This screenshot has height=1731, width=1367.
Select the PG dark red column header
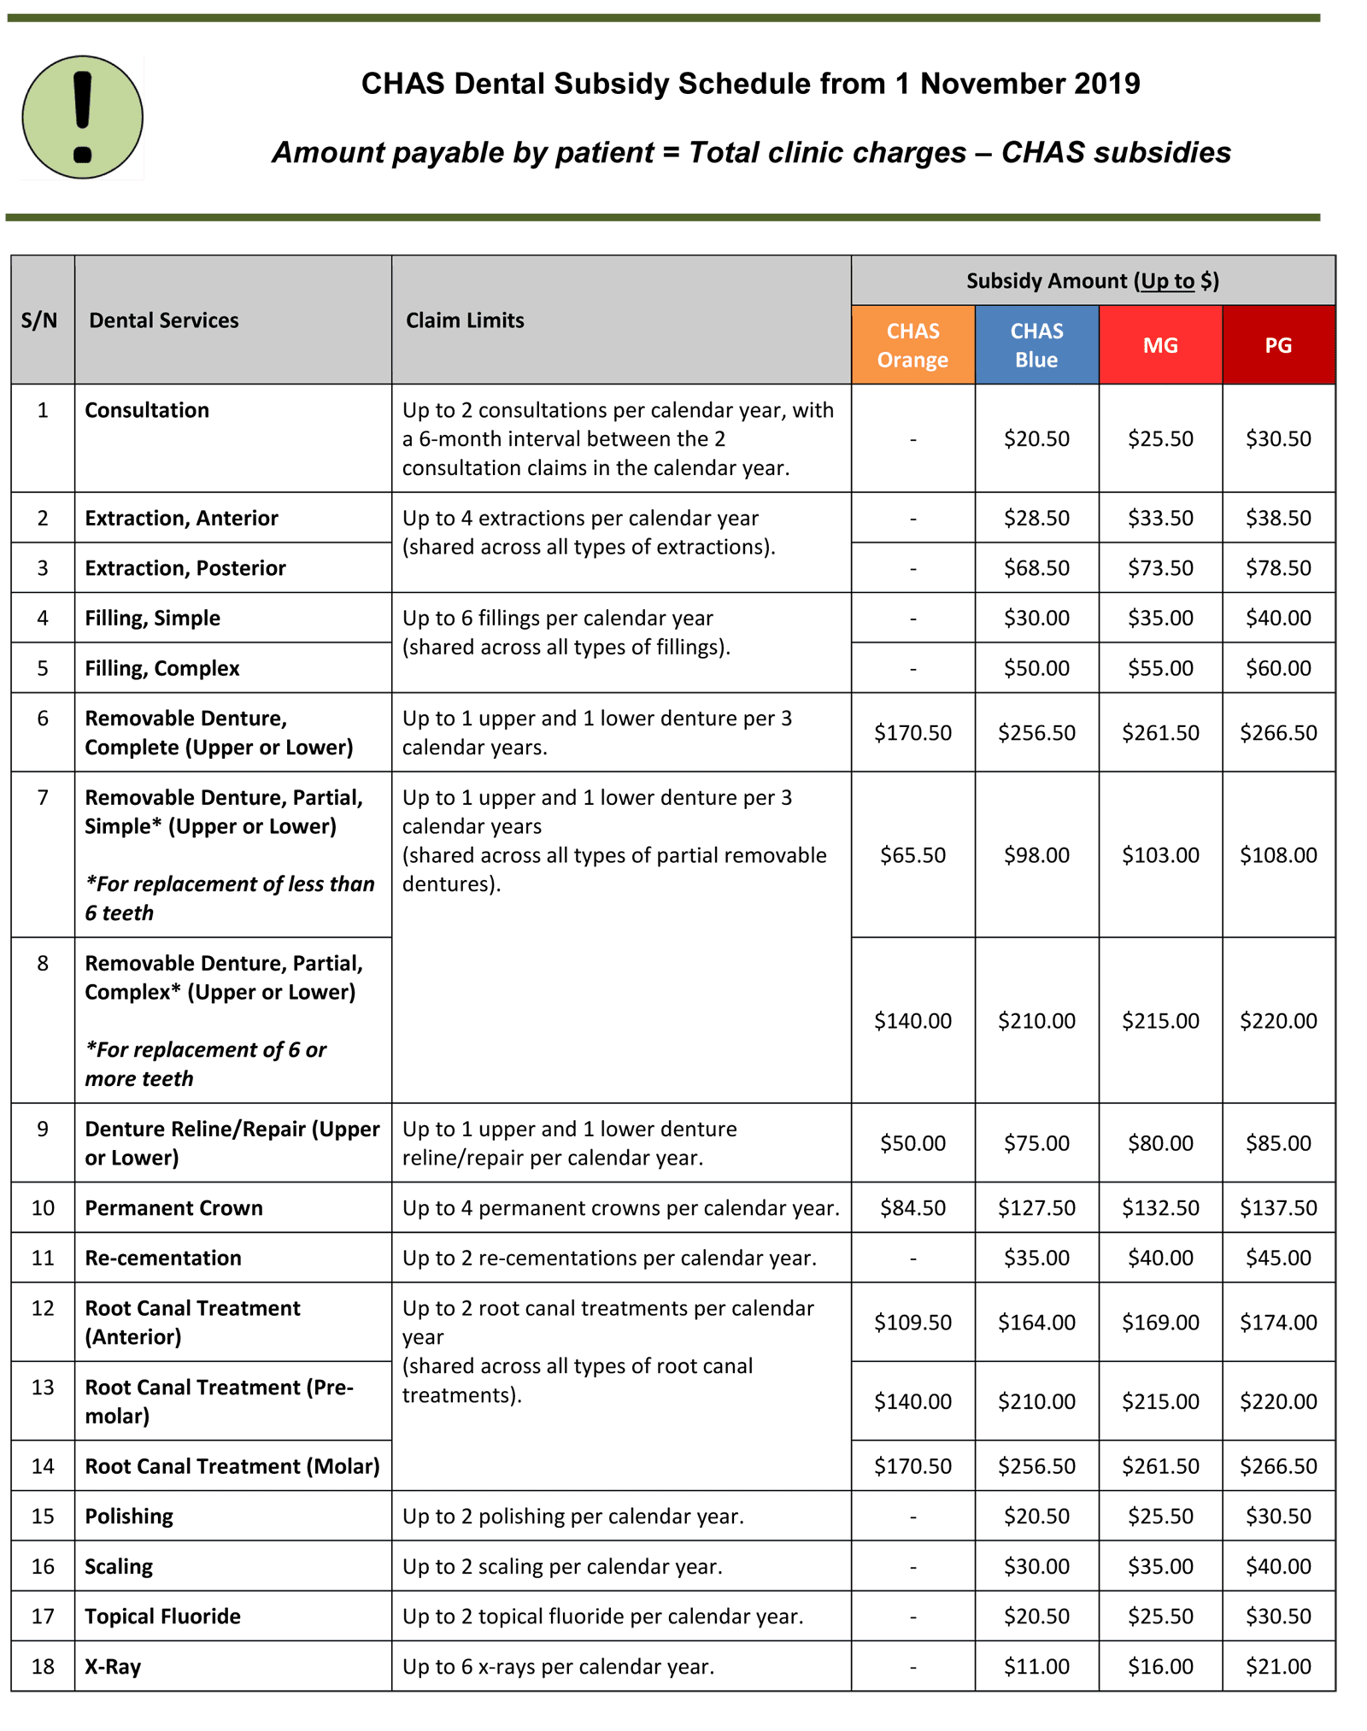[1278, 345]
